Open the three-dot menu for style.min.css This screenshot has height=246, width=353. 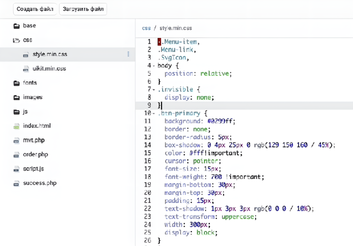pyautogui.click(x=128, y=54)
